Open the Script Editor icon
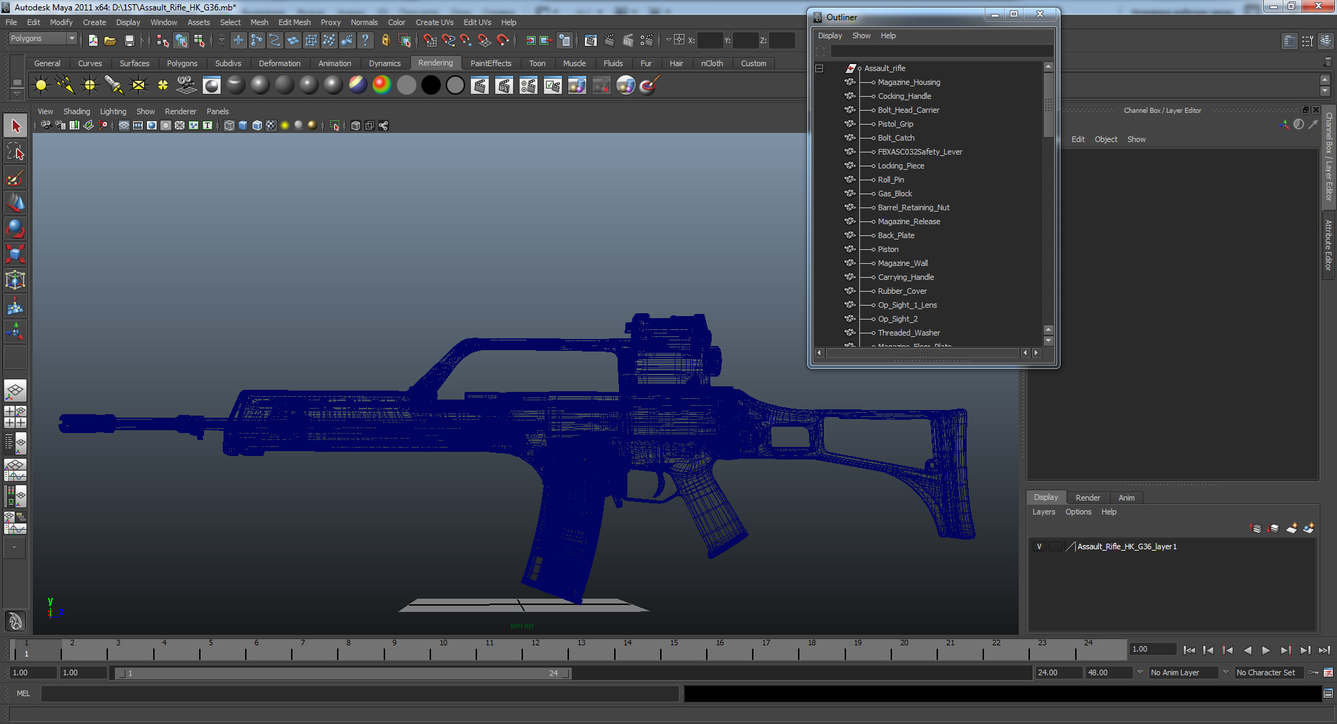Viewport: 1337px width, 724px height. tap(1328, 693)
